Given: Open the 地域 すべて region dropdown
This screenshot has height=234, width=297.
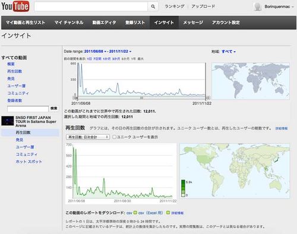Looking at the screenshot, I should (229, 52).
